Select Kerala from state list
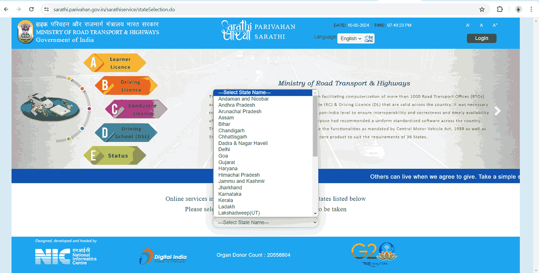 (263, 200)
